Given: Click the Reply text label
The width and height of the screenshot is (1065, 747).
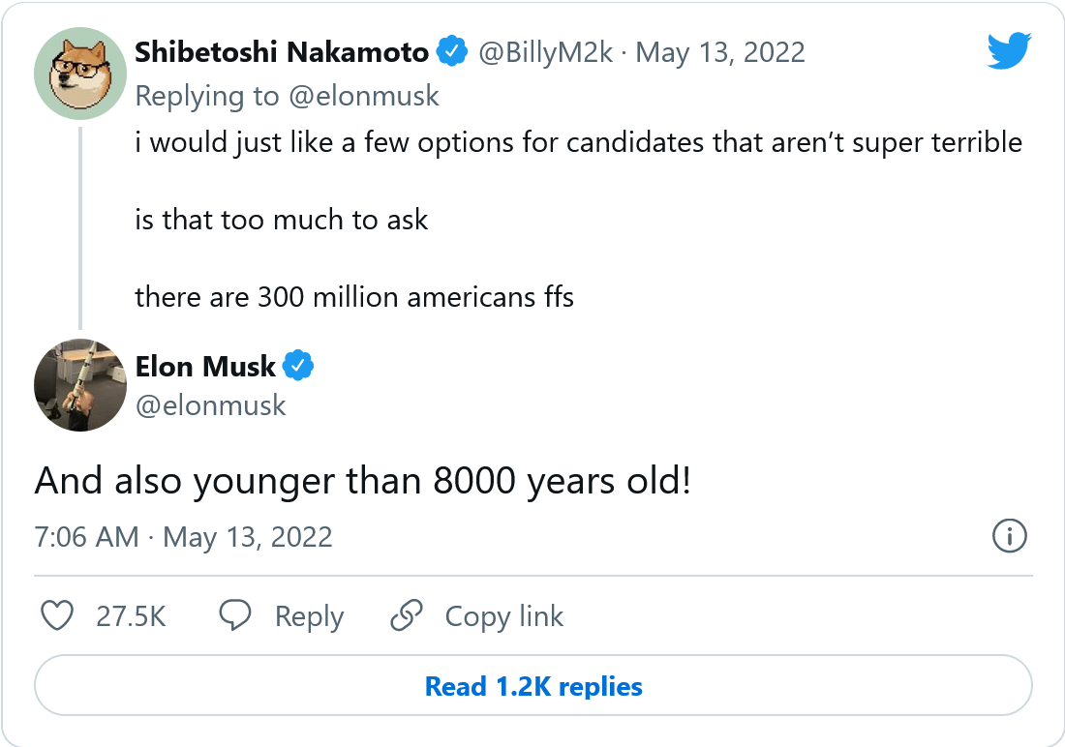Looking at the screenshot, I should point(309,616).
